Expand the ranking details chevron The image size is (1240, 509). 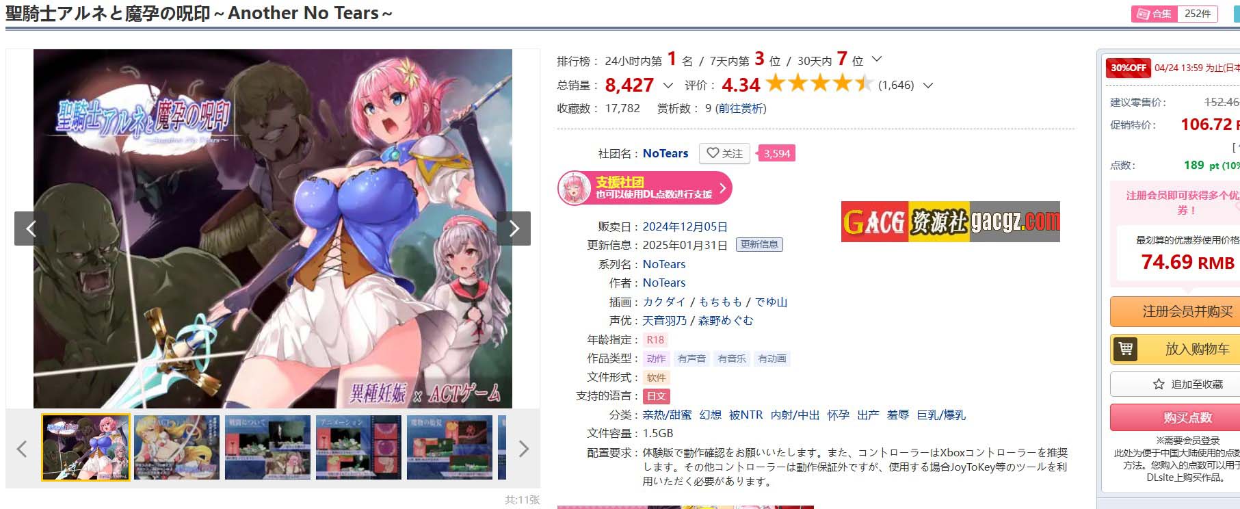(x=878, y=60)
